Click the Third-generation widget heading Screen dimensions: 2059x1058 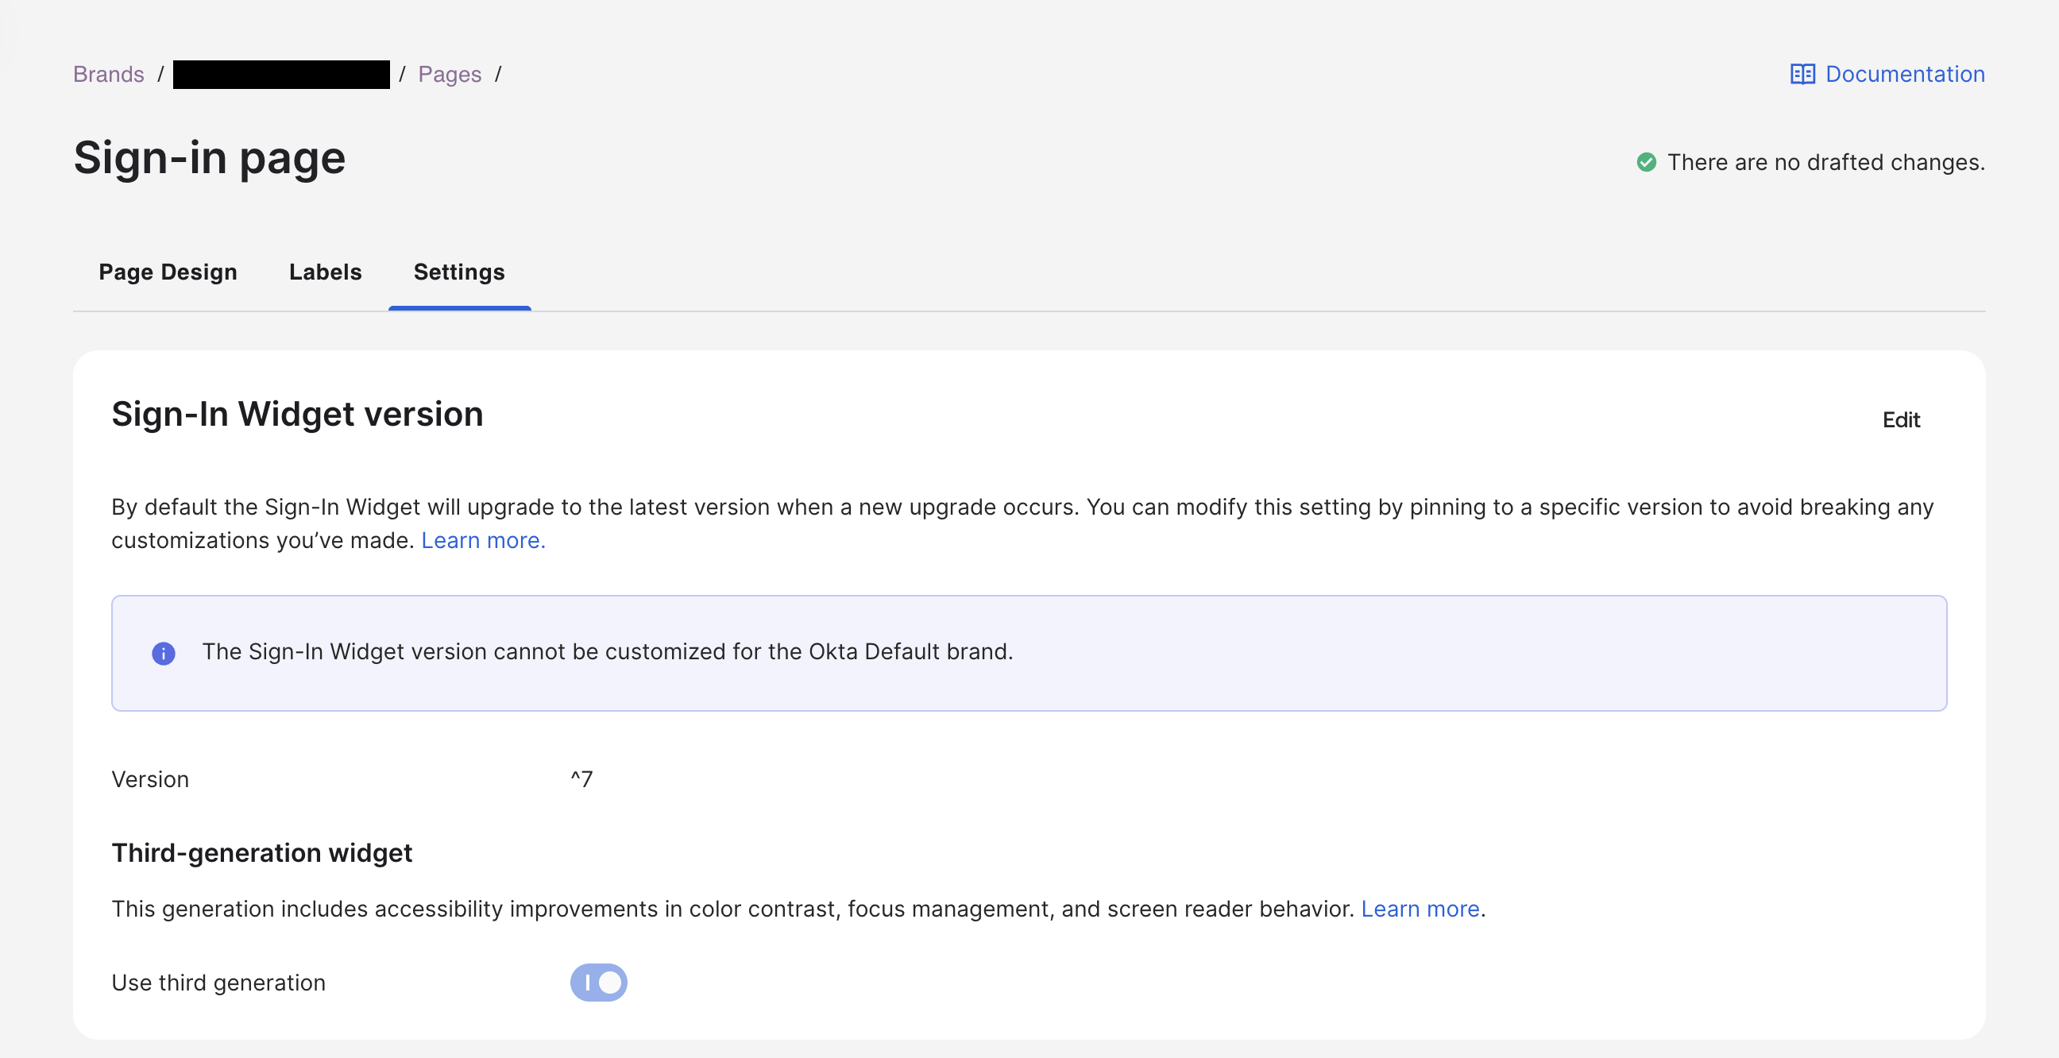(262, 852)
